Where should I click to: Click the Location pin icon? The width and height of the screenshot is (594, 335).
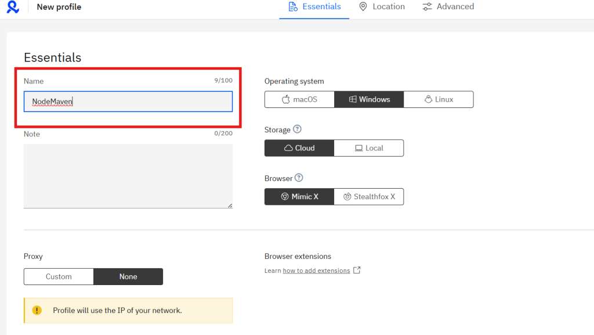pos(363,7)
